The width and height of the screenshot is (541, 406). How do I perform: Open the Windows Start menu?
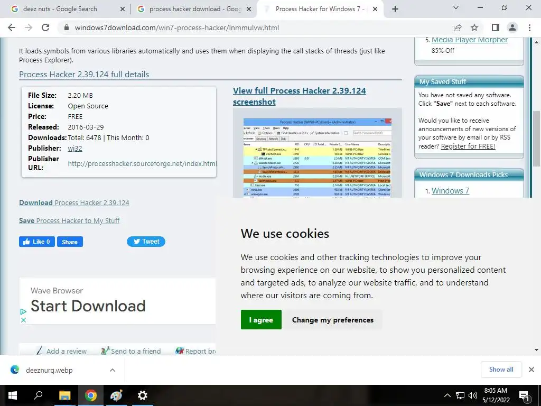13,395
